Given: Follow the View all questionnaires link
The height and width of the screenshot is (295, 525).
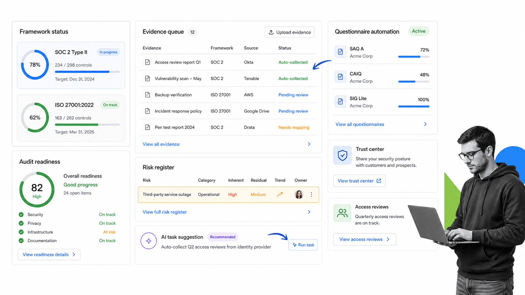Looking at the screenshot, I should [360, 124].
